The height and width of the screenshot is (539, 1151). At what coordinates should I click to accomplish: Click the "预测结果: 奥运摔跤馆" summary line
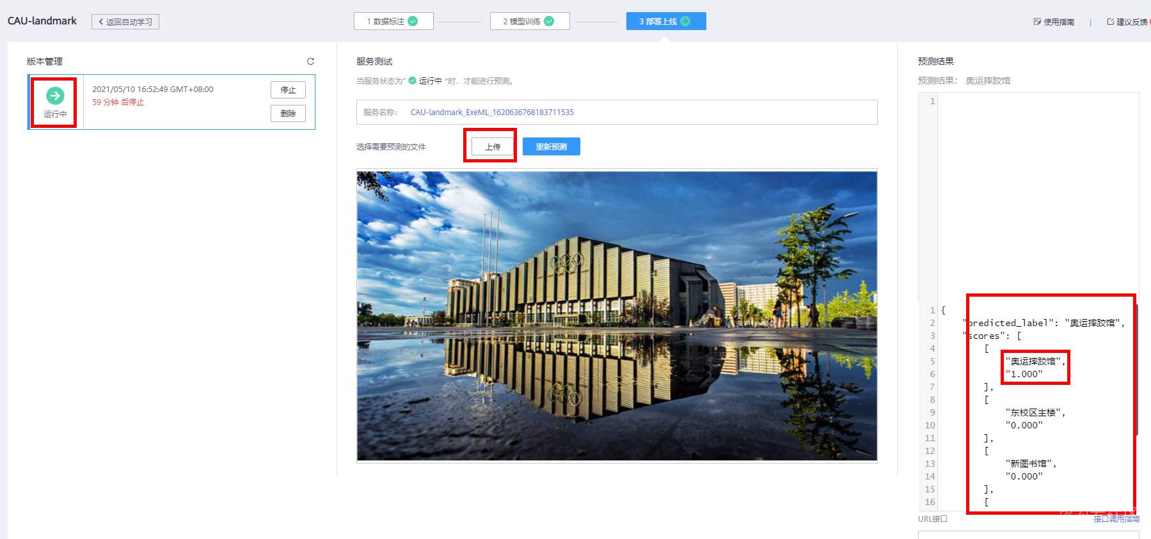coord(964,81)
